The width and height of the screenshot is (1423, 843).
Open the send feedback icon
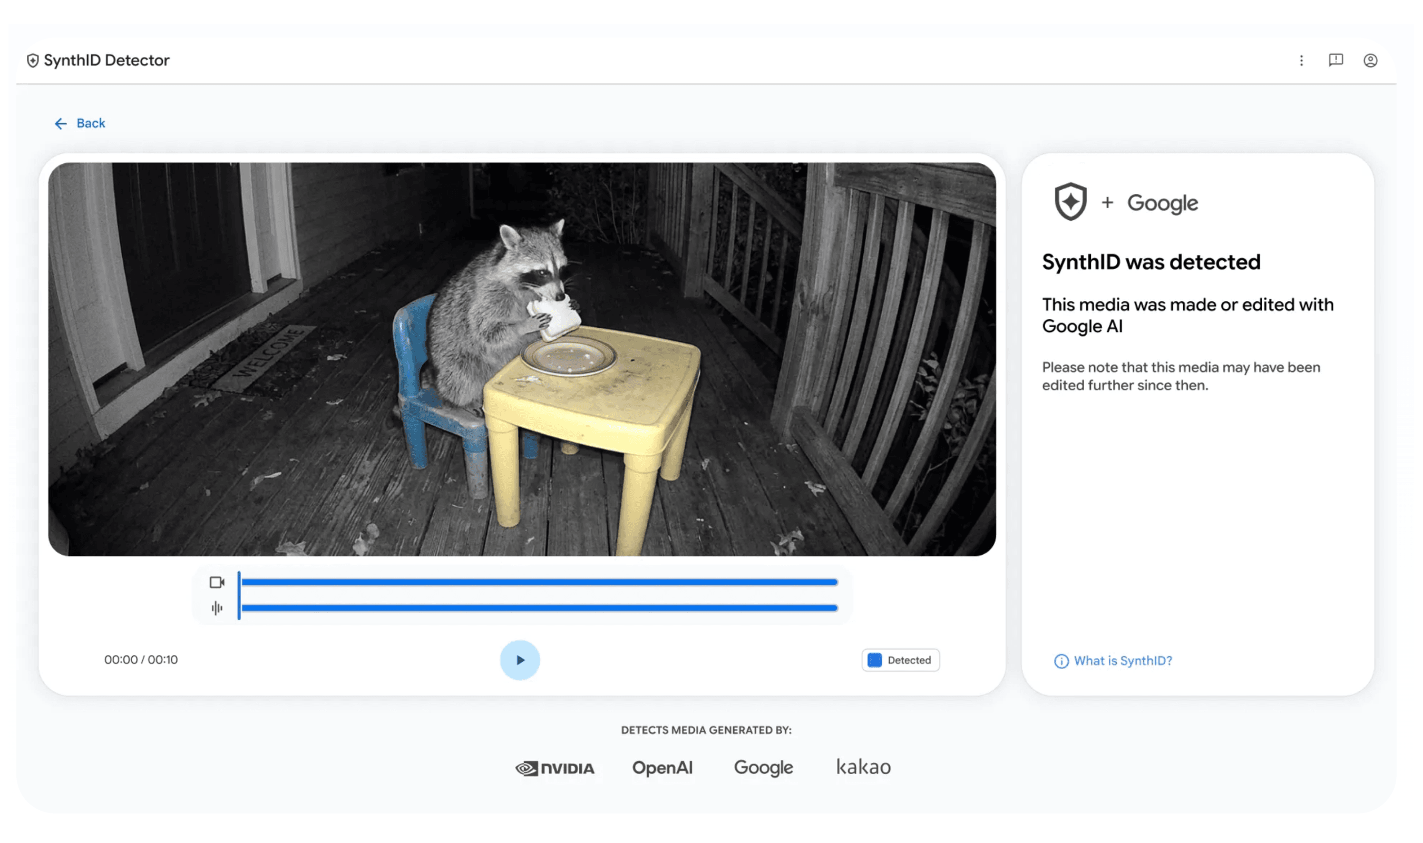click(1336, 60)
